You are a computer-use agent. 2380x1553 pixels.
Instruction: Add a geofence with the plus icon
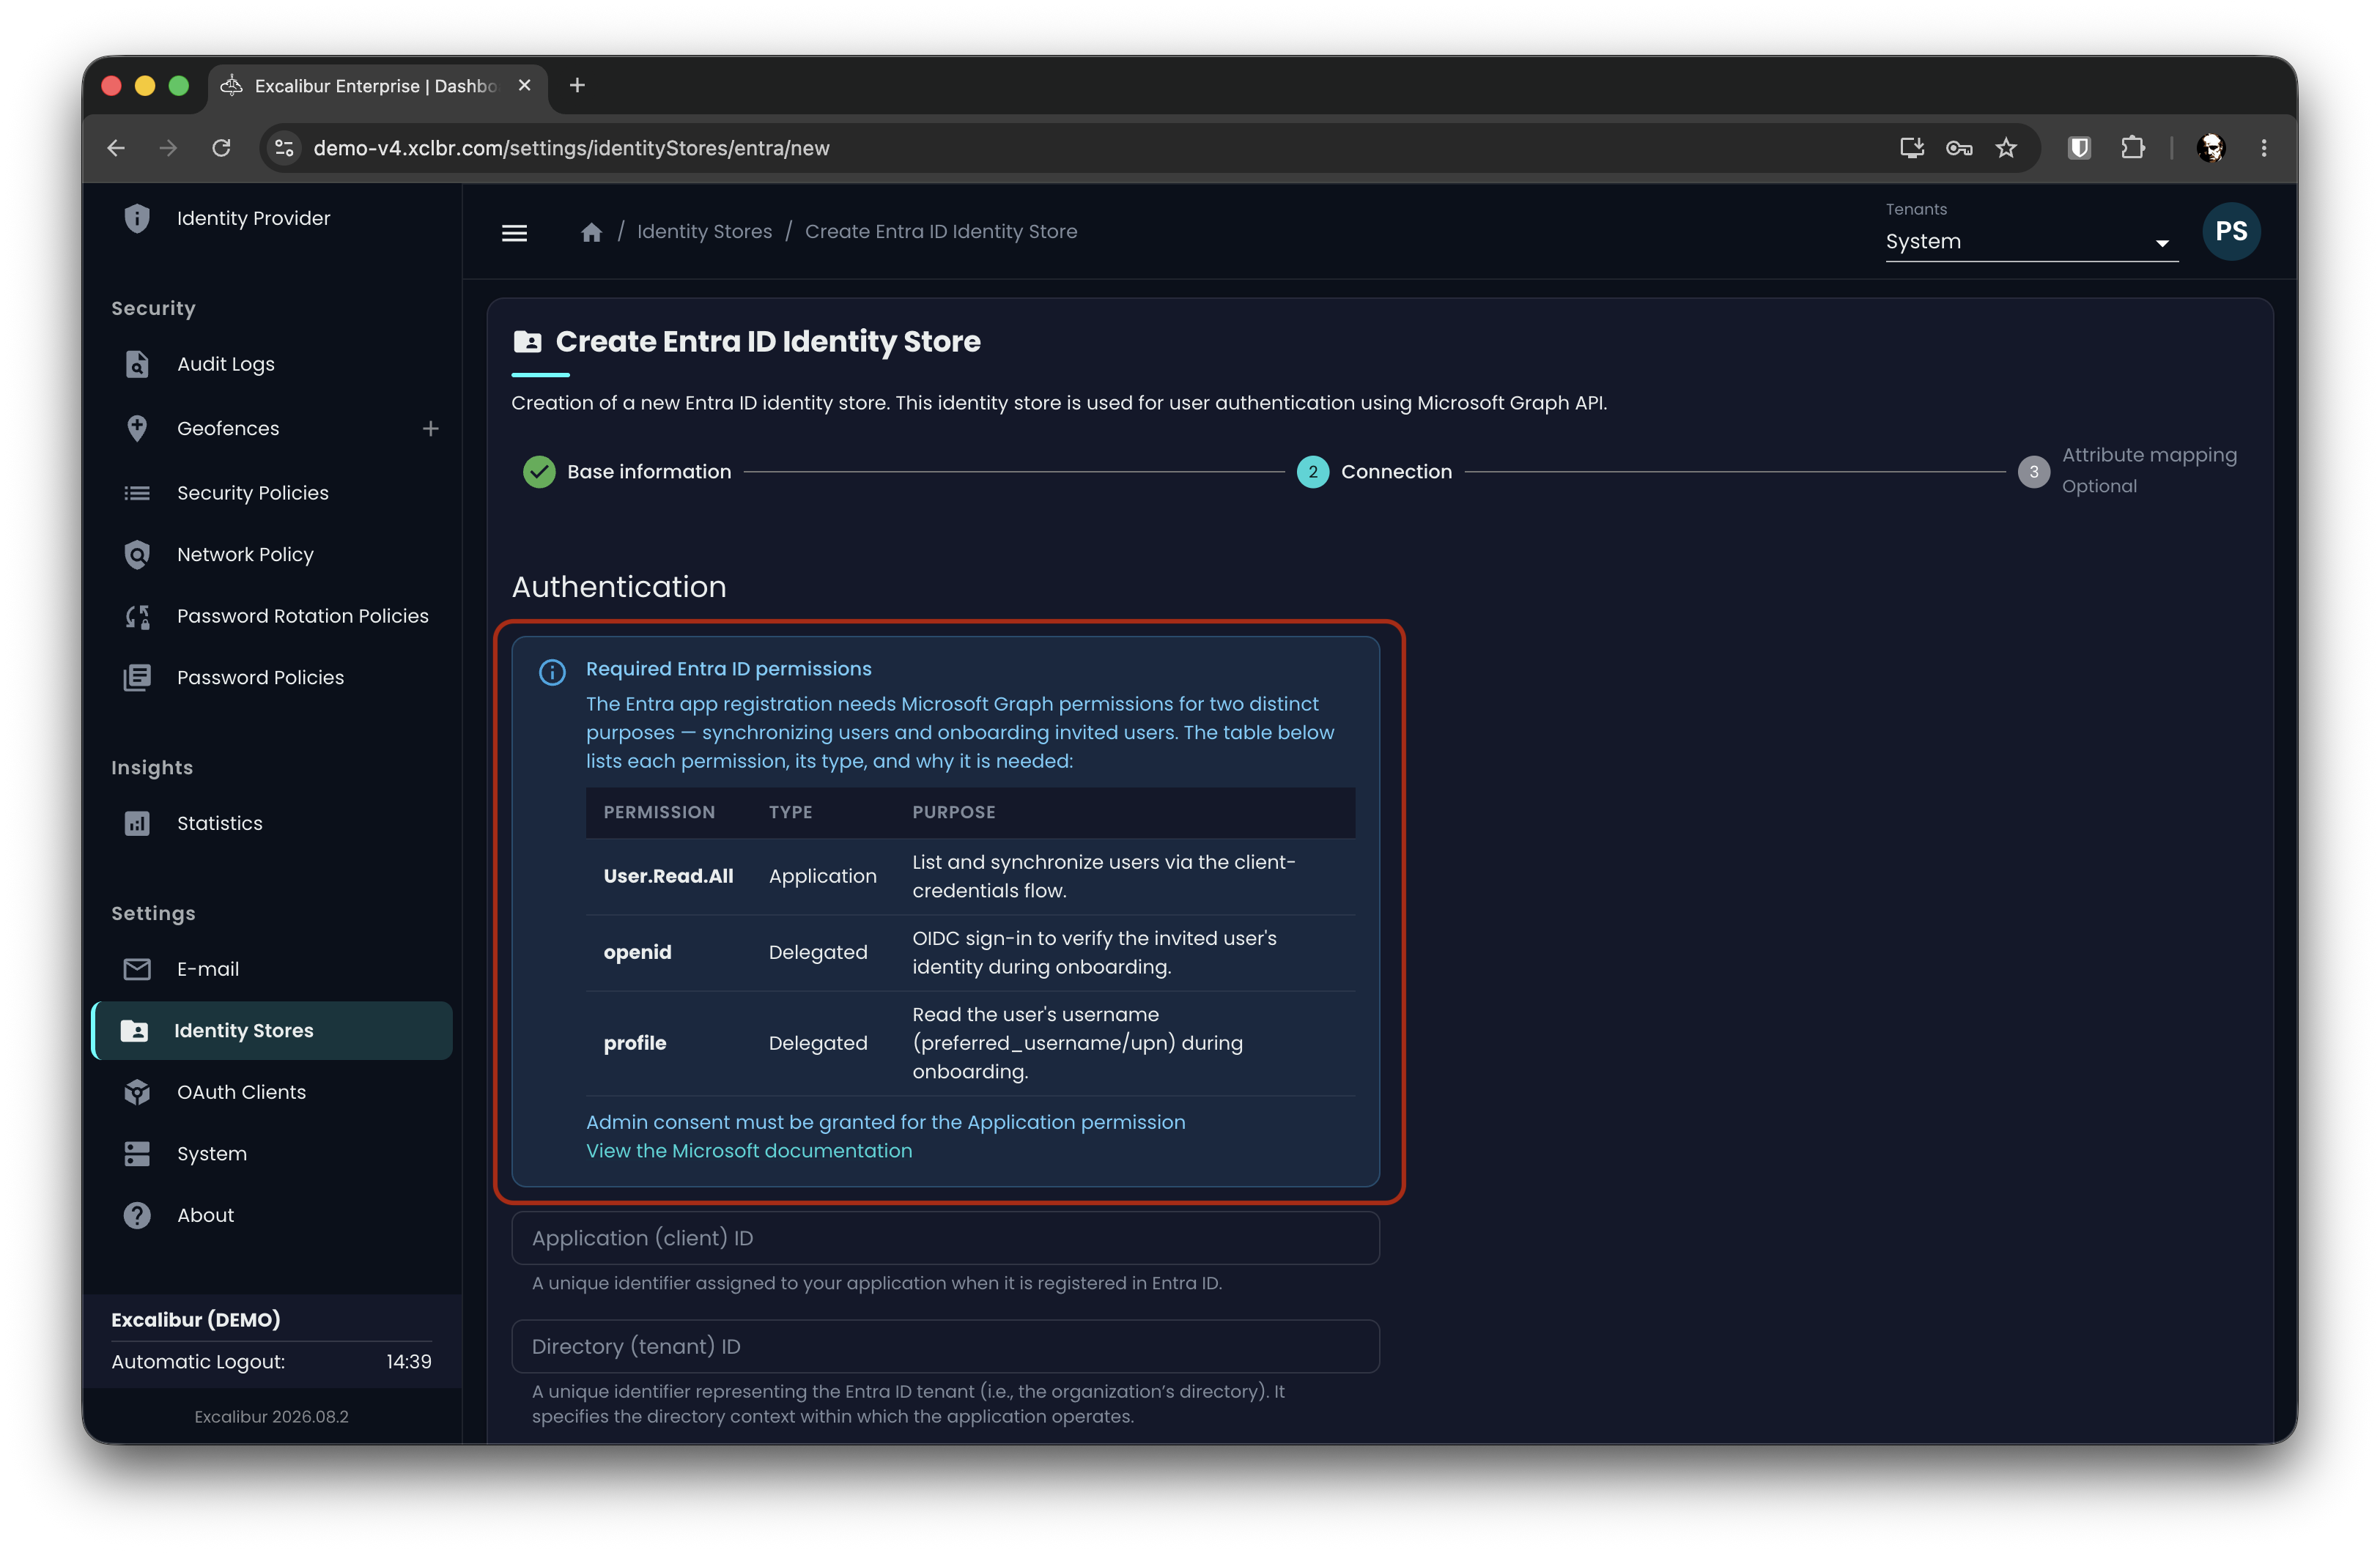[x=431, y=428]
